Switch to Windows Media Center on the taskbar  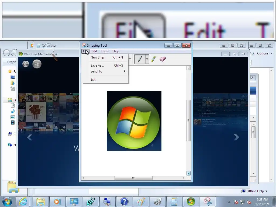pos(191,202)
